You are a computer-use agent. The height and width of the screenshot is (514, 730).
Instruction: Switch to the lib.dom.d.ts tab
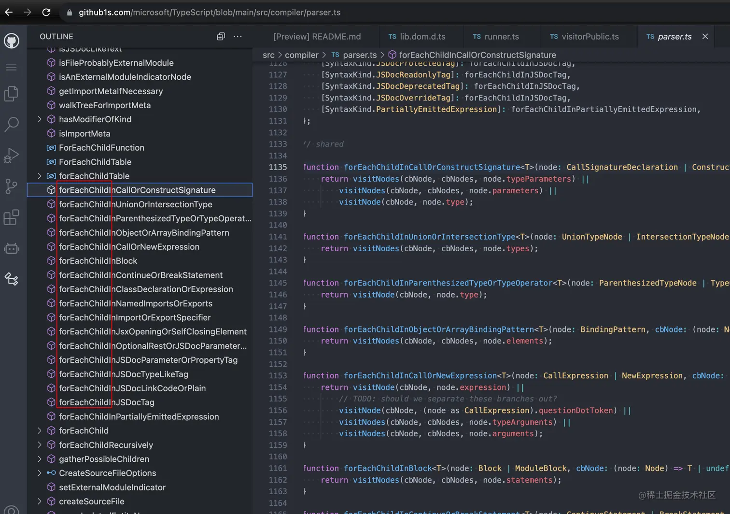click(x=417, y=37)
